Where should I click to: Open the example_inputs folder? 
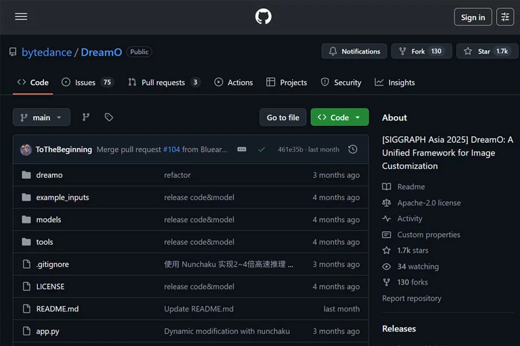point(63,197)
